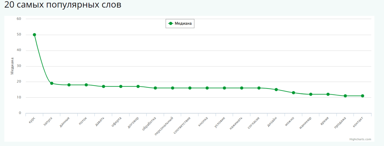384x146 pixels.
Task: Select the кнопка data point
Action: [207, 88]
